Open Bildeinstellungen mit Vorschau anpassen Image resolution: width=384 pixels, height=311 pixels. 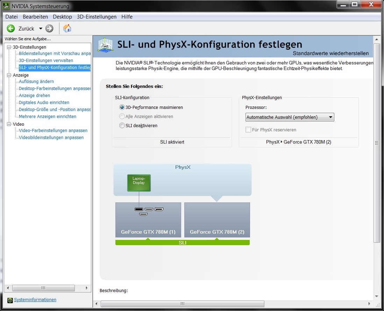(x=55, y=54)
